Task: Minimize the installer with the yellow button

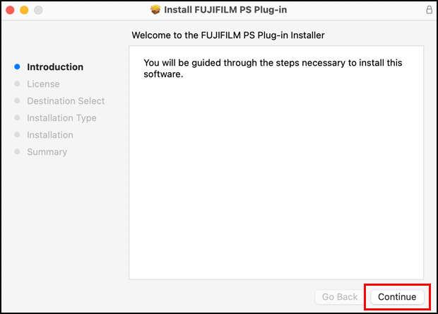Action: (x=24, y=10)
